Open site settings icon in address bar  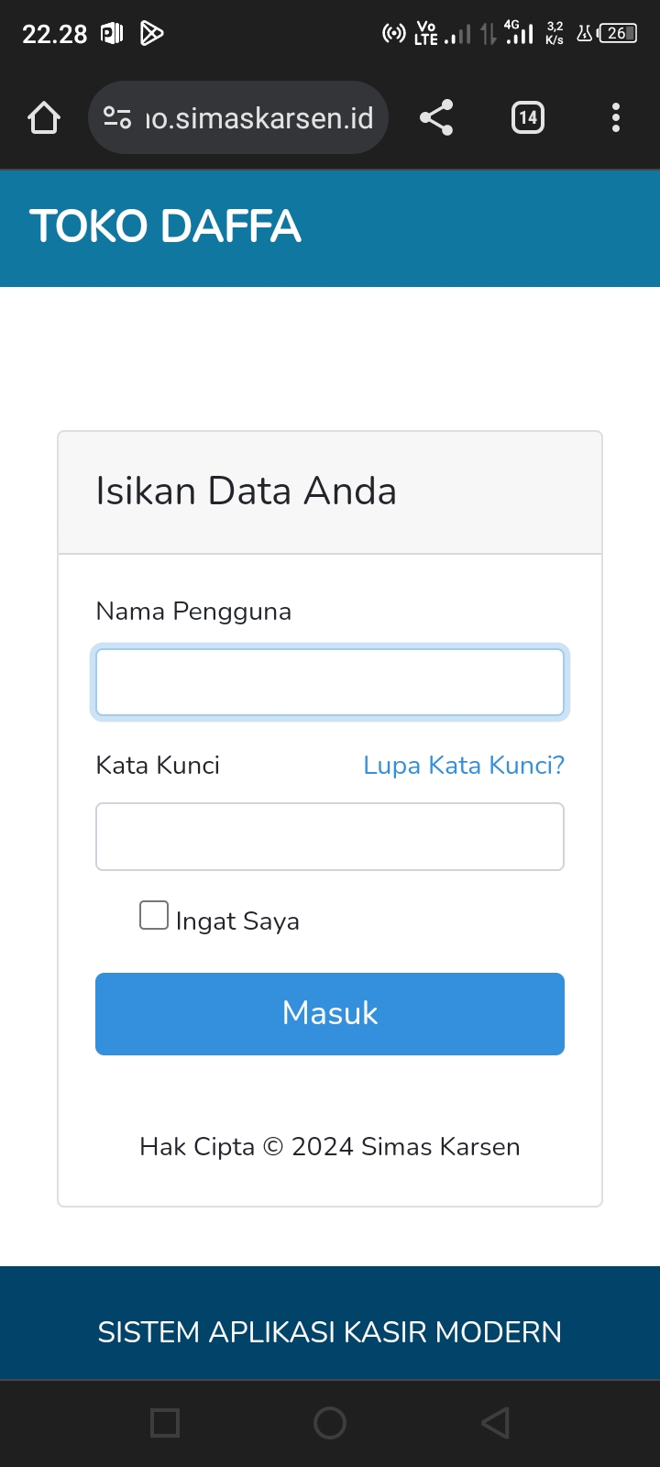(x=117, y=118)
